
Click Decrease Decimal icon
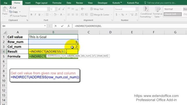(136, 15)
